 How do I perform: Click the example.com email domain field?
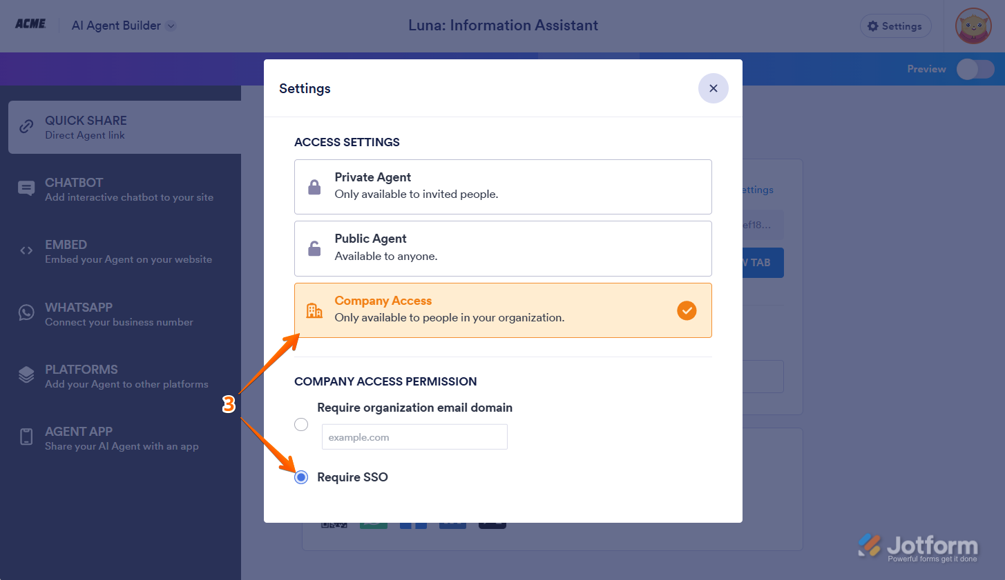414,437
